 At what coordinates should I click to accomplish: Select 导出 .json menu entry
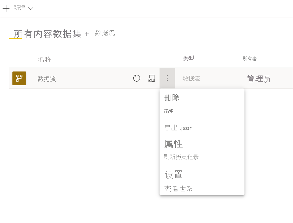click(x=178, y=128)
